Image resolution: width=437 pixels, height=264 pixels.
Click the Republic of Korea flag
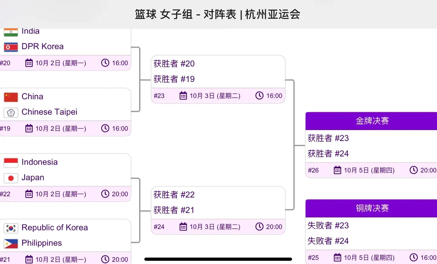(x=11, y=228)
